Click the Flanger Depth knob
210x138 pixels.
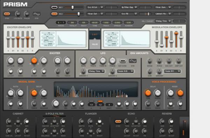click(x=82, y=121)
